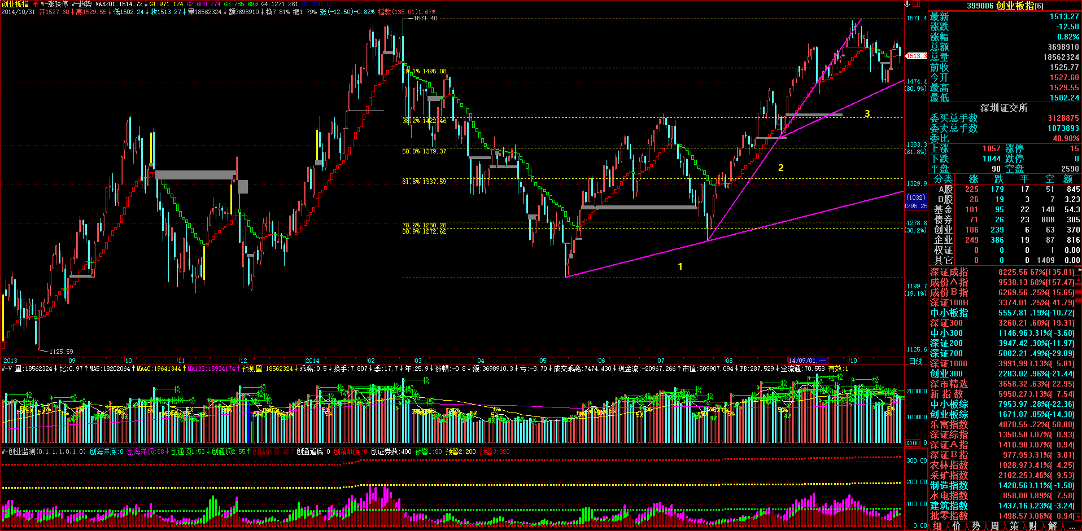Switch to the 价 price tab
The width and height of the screenshot is (1082, 531).
[957, 526]
